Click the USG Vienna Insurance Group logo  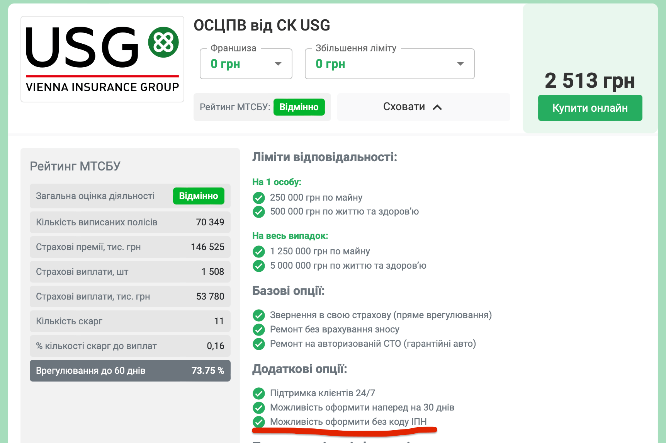(x=102, y=59)
